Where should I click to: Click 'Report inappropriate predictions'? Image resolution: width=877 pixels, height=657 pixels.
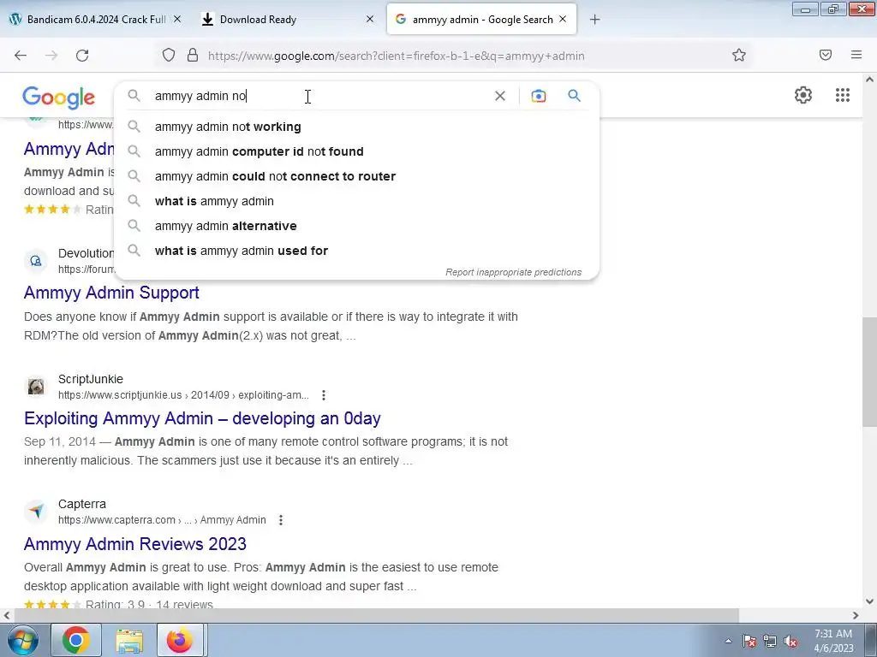(514, 272)
